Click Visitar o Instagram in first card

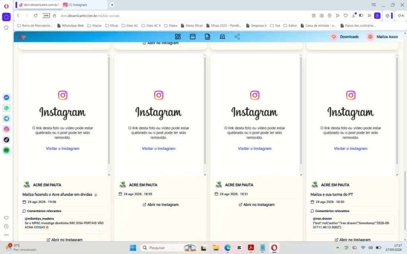point(62,148)
